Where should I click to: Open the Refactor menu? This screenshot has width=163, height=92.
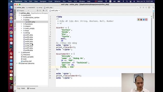[58, 1]
